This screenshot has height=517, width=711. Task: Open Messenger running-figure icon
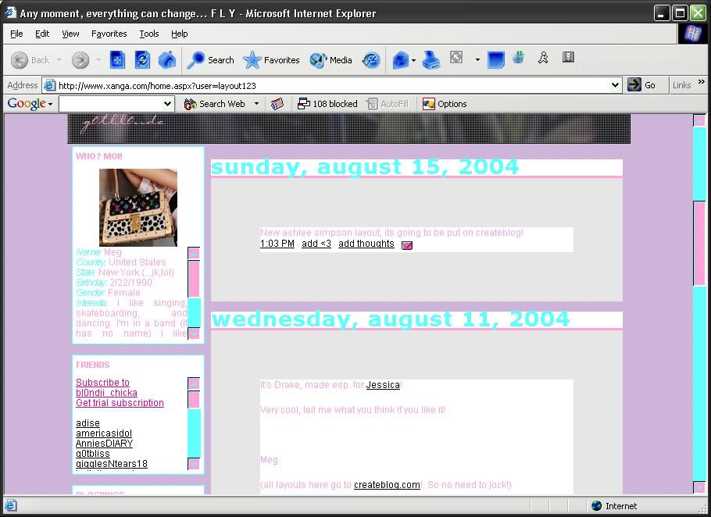point(543,58)
